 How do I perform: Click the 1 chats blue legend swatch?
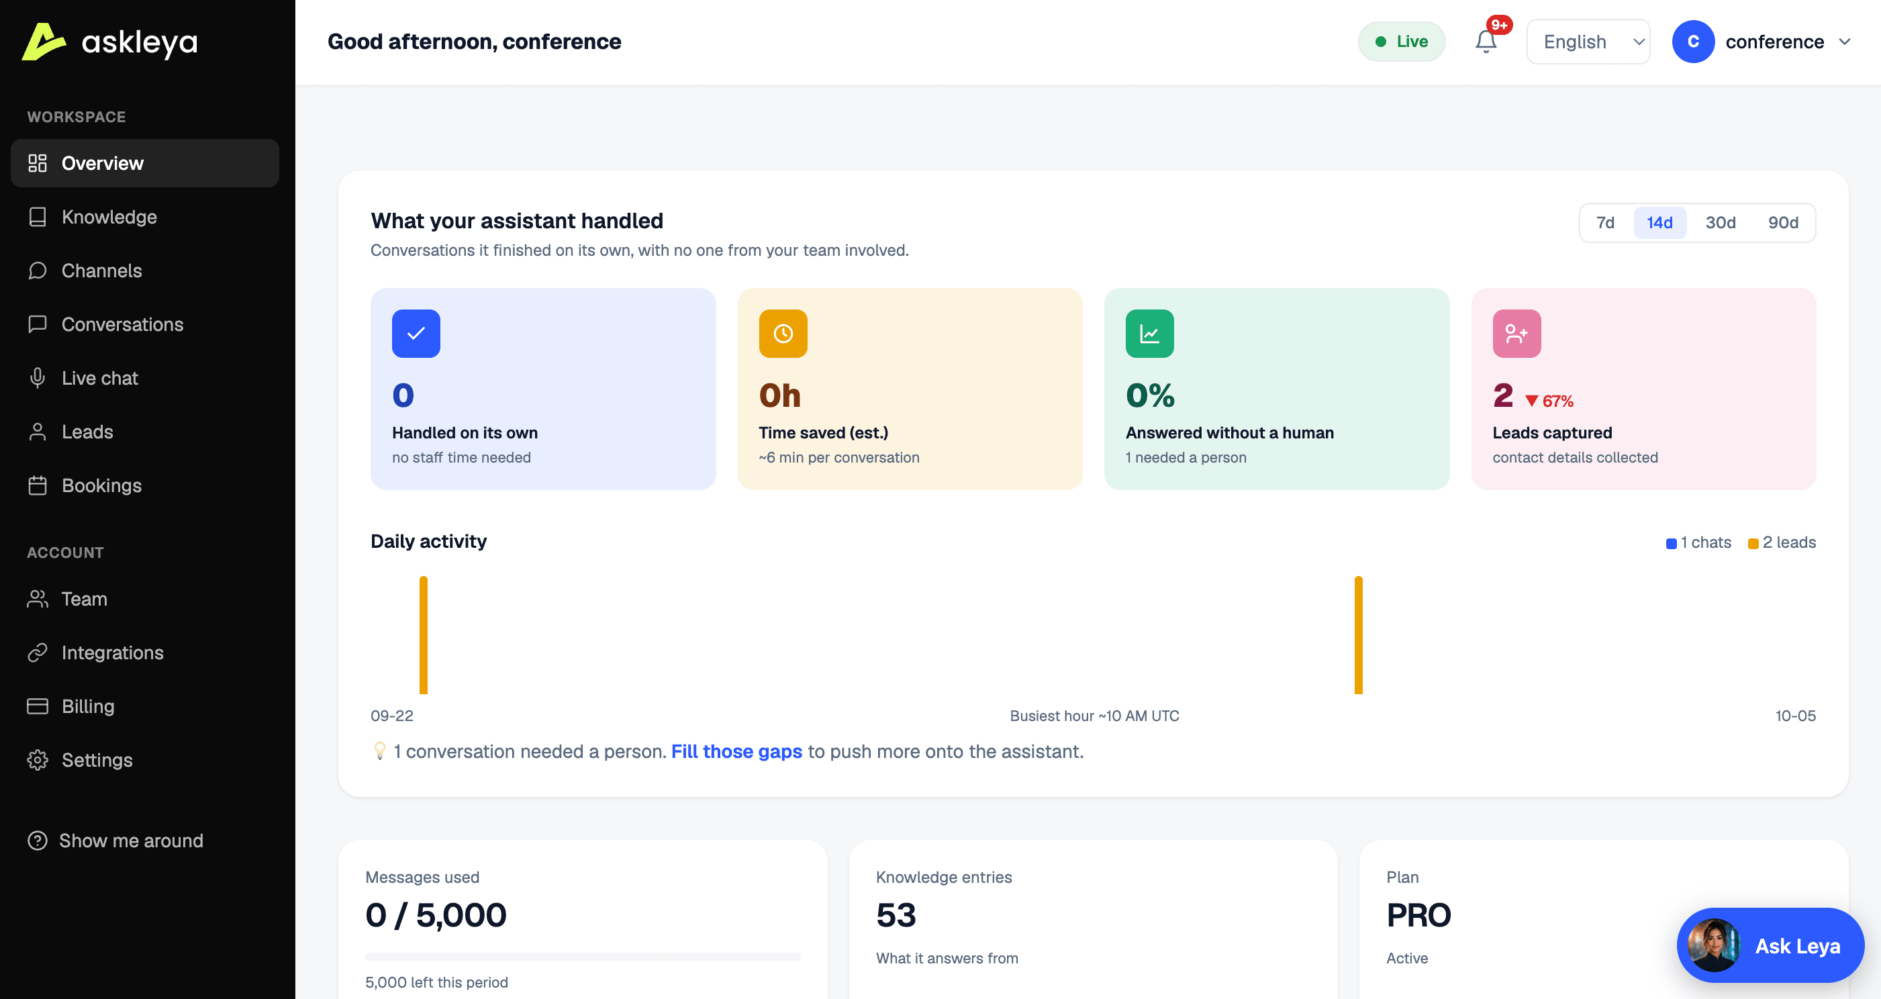click(1671, 543)
